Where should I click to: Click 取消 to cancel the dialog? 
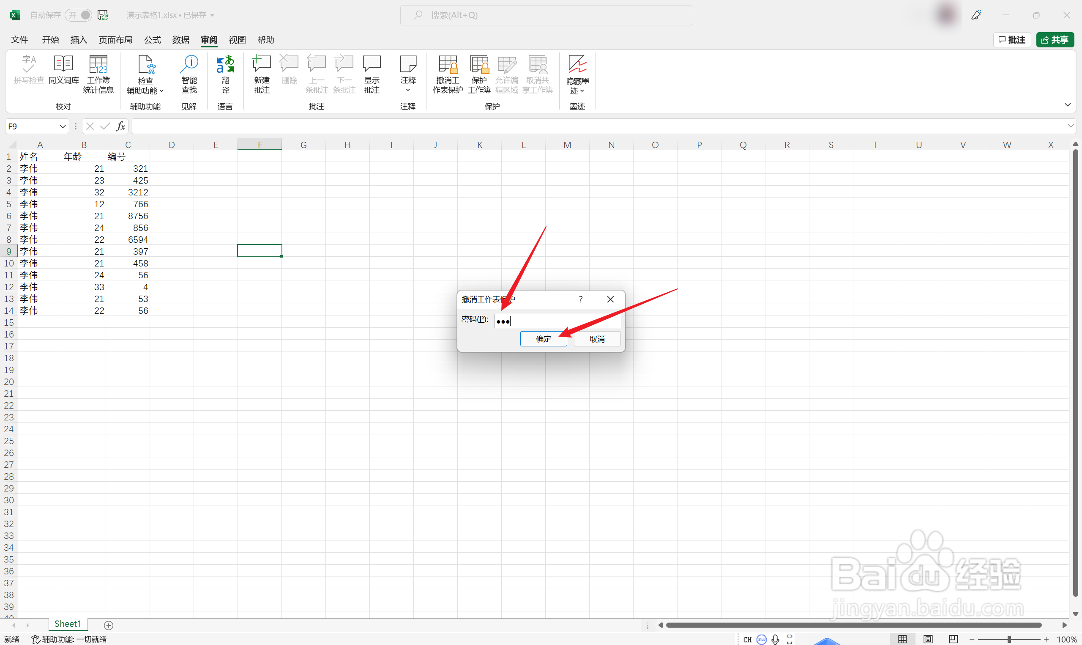pos(597,339)
